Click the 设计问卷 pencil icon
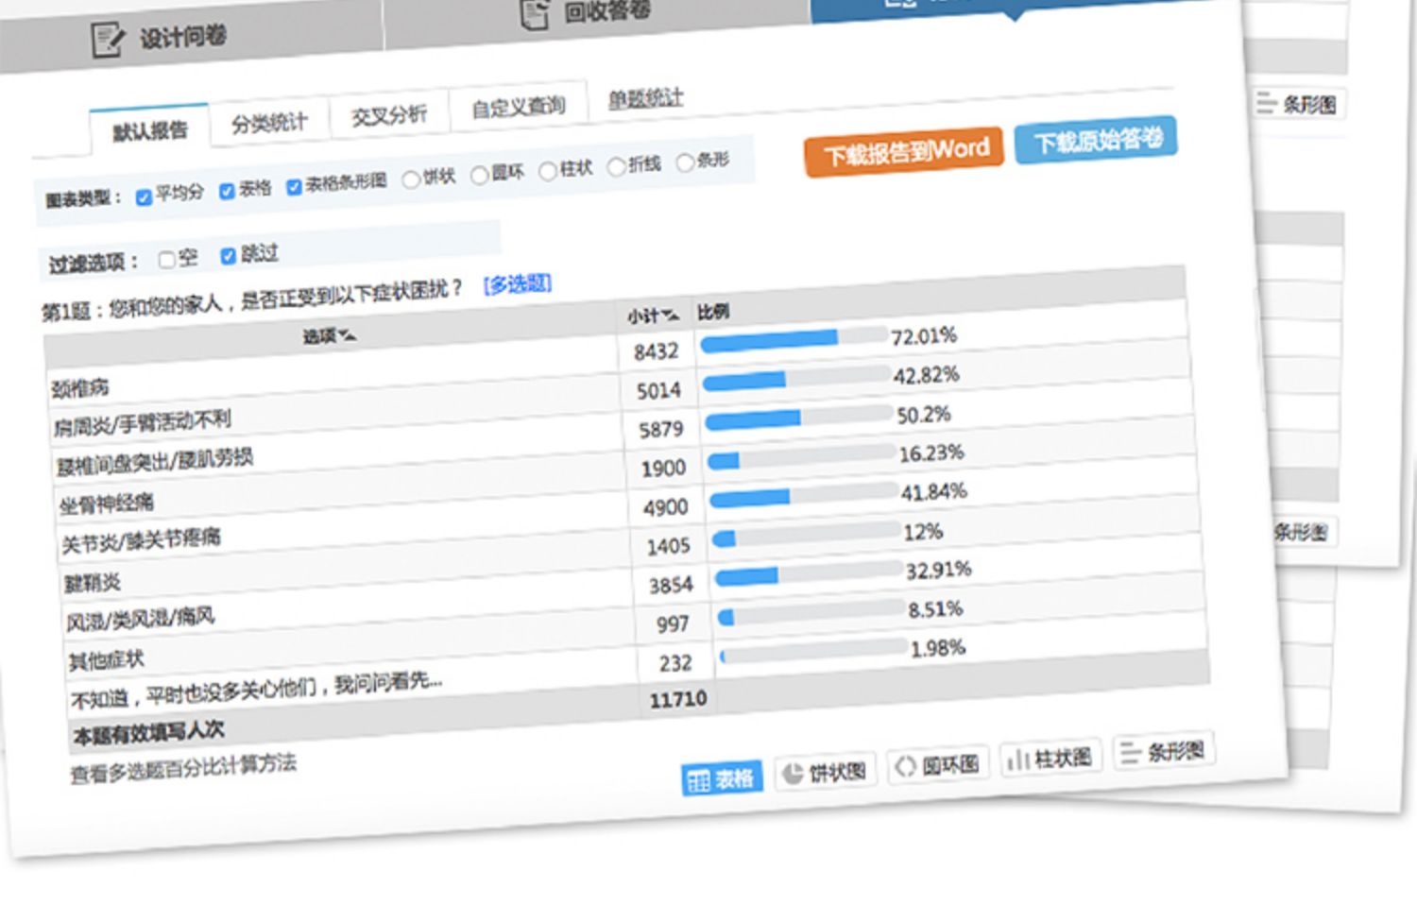Image resolution: width=1417 pixels, height=905 pixels. click(107, 40)
